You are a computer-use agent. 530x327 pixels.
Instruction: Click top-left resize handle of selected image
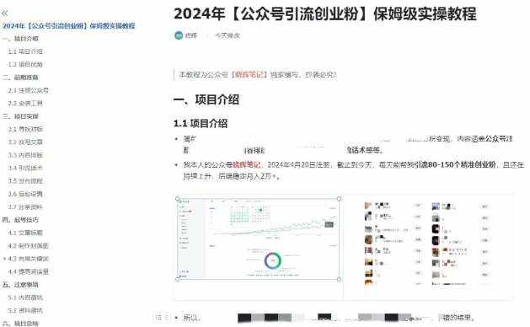click(178, 199)
